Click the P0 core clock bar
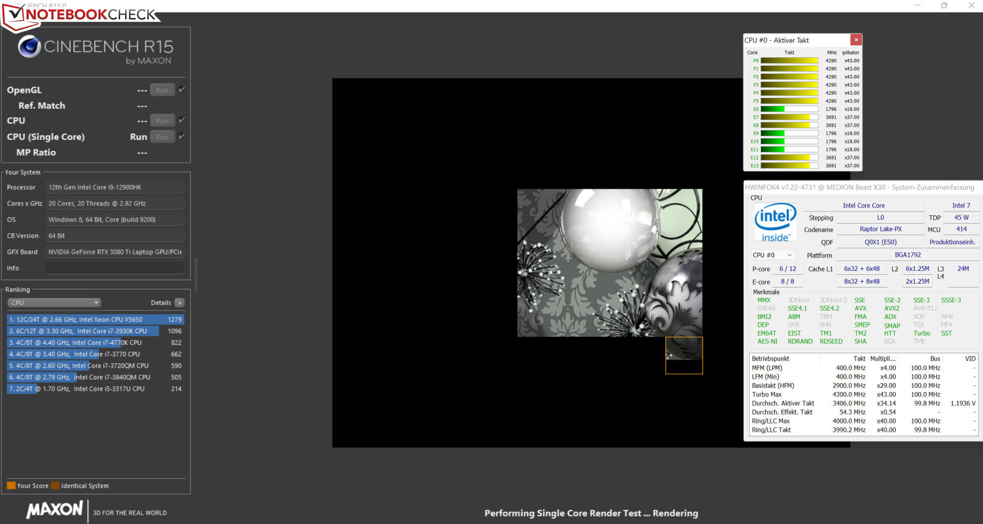 [789, 60]
